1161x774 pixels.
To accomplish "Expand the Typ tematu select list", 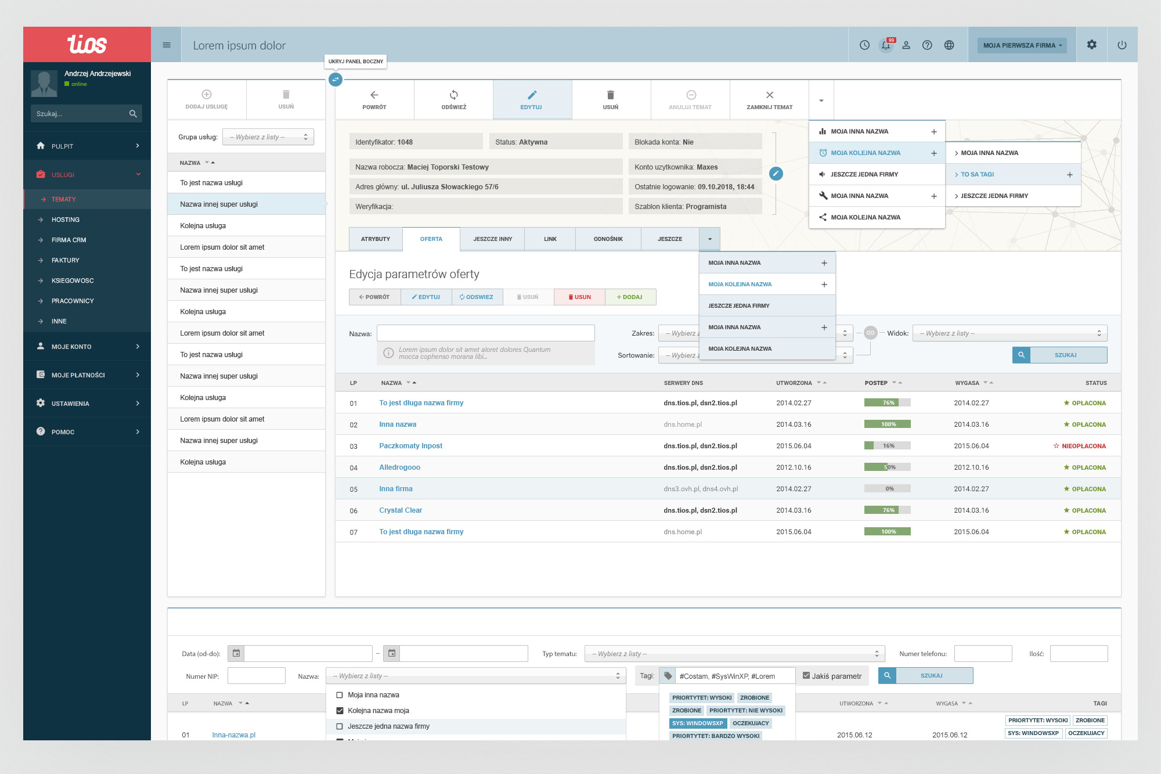I will click(x=734, y=654).
